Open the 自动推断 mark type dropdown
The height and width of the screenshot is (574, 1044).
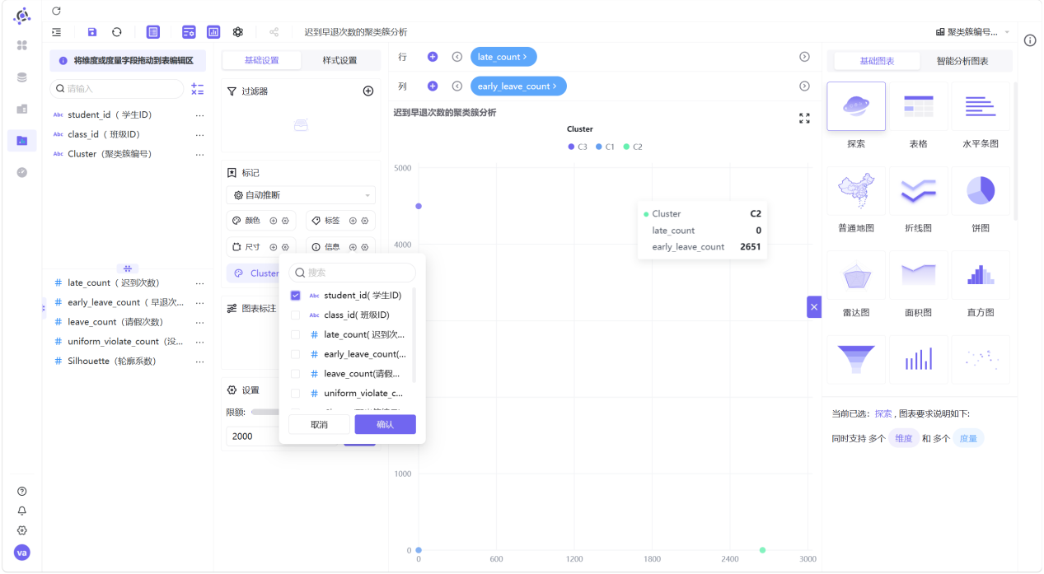(x=301, y=195)
